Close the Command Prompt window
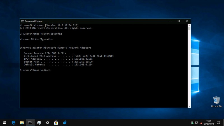The image size is (224, 126). pyautogui.click(x=186, y=21)
